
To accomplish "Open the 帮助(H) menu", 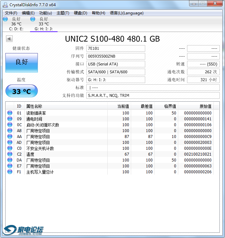I will click(x=98, y=13).
